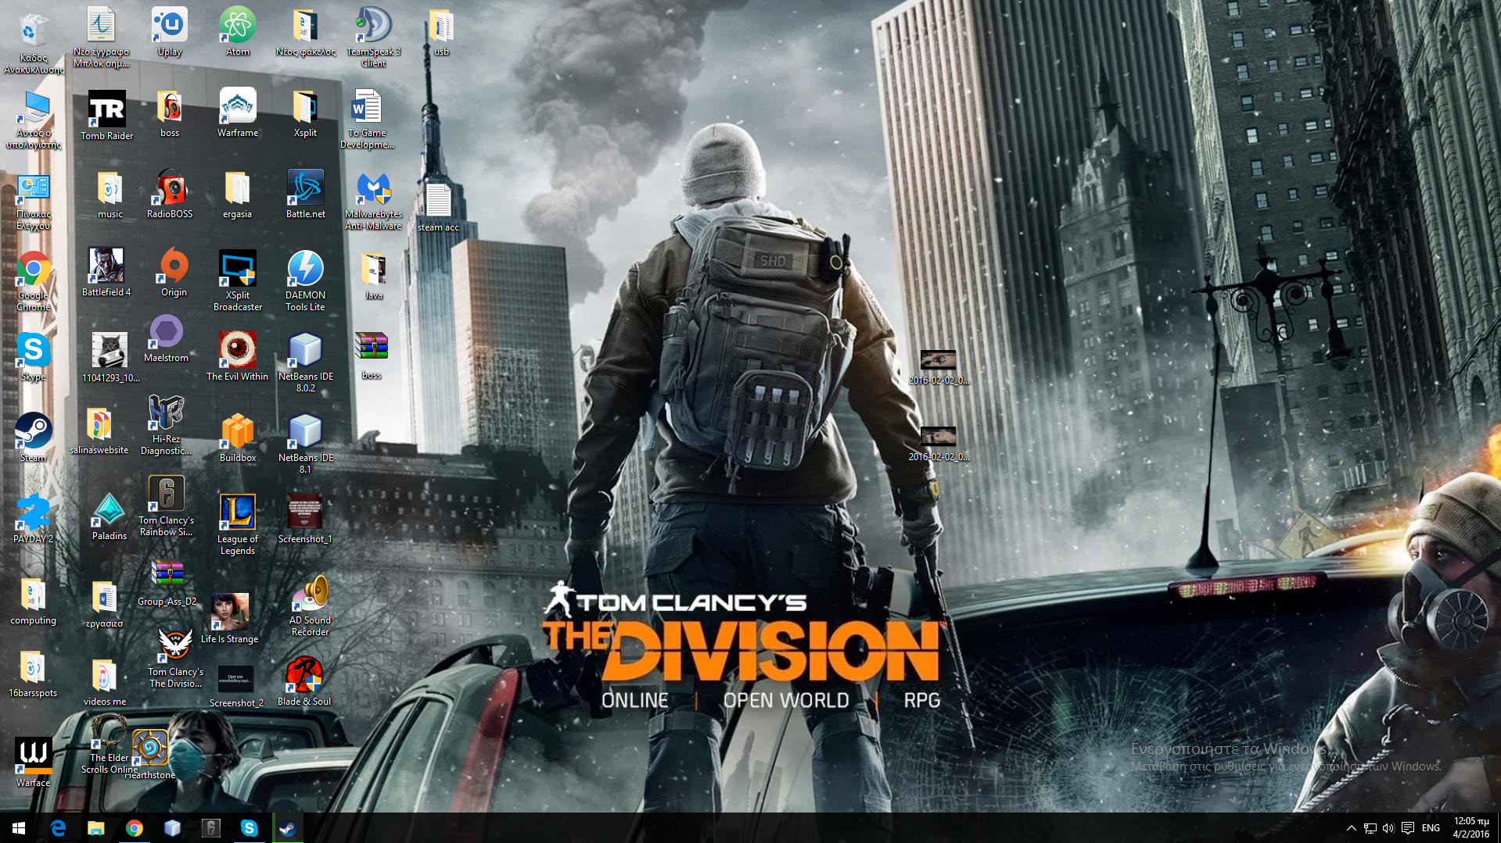Open Microsoft Edge from the taskbar

point(58,828)
